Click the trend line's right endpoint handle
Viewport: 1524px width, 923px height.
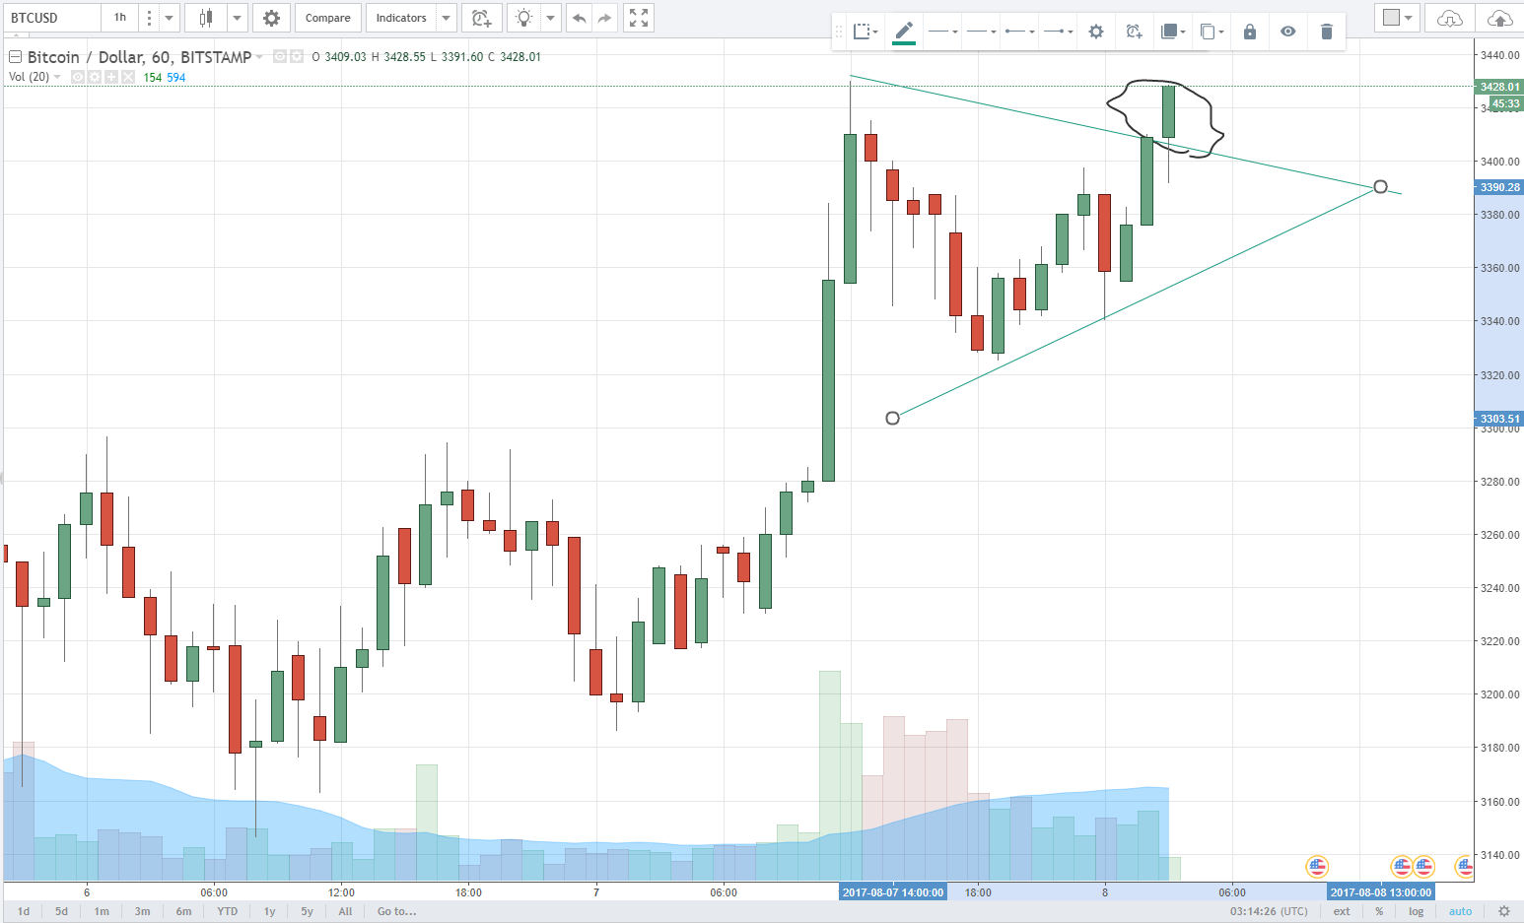(1380, 187)
